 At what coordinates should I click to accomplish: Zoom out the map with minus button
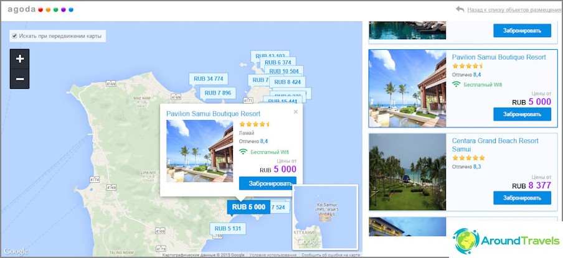pyautogui.click(x=20, y=79)
